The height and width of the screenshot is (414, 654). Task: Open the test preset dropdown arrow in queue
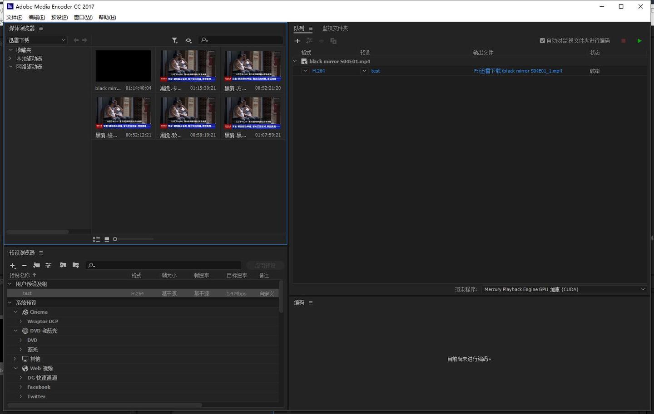coord(364,71)
